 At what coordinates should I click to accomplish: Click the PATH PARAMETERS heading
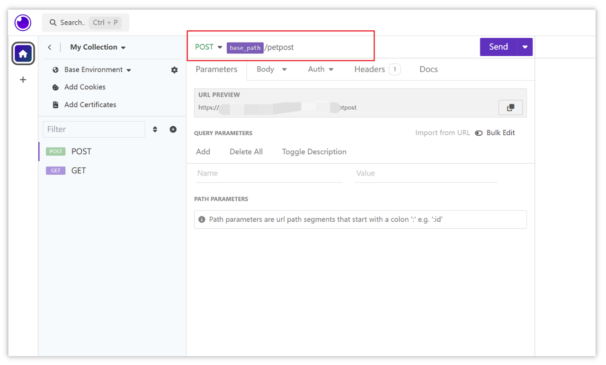coord(221,199)
